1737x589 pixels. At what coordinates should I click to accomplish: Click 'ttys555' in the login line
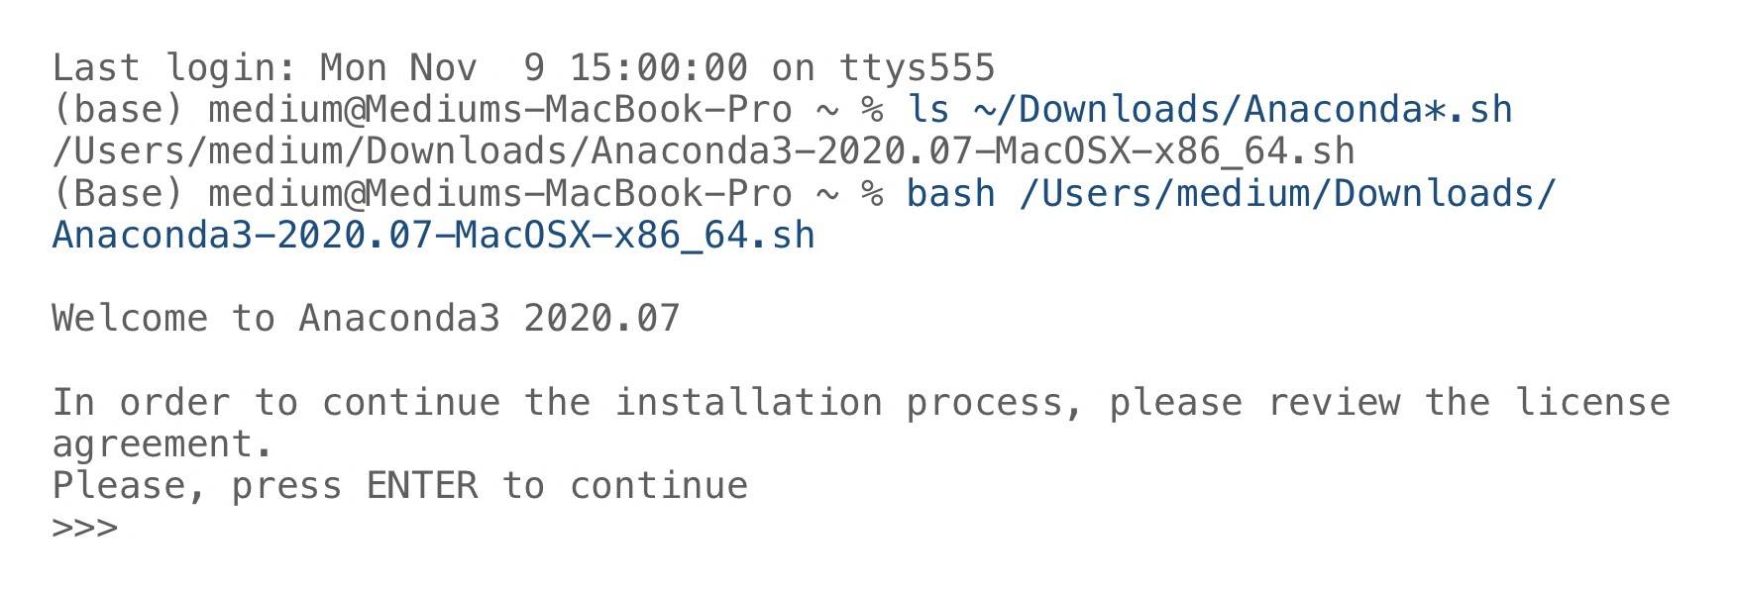pos(917,67)
